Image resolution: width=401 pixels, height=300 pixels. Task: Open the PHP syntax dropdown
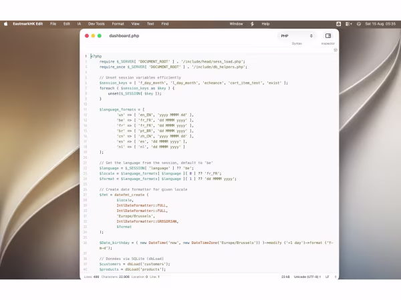pyautogui.click(x=297, y=36)
